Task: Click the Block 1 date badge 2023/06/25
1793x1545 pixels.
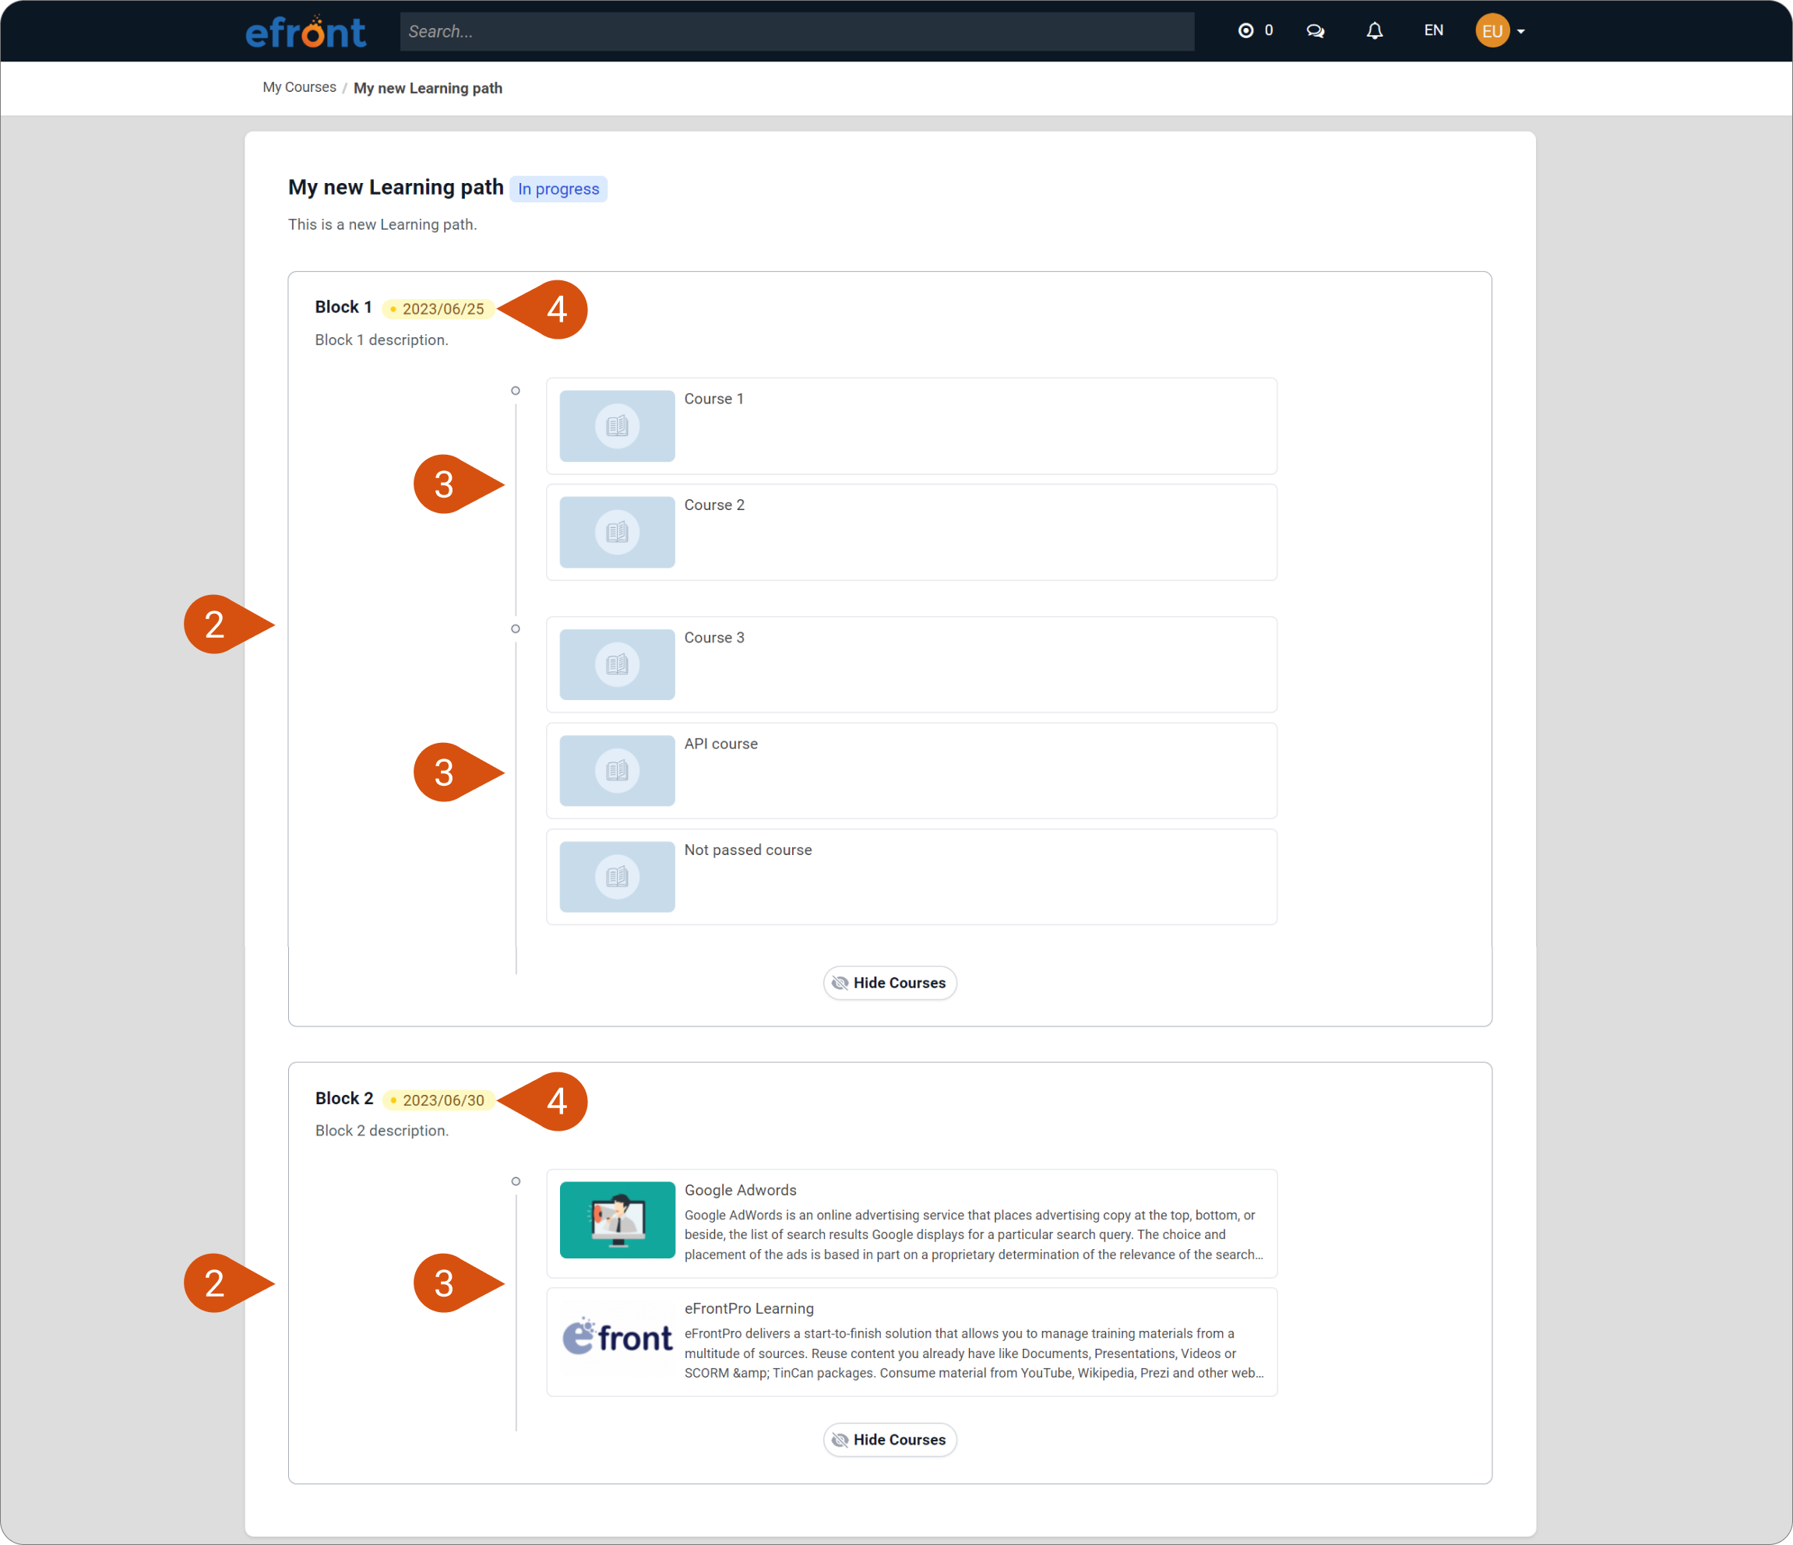Action: click(x=439, y=309)
